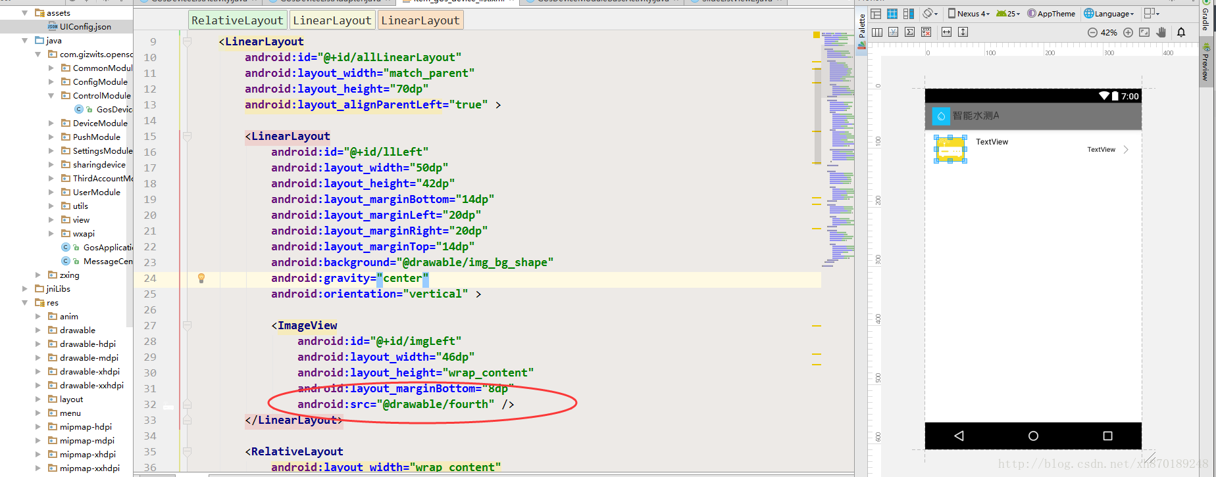1216x477 pixels.
Task: Activate the pan hand tool
Action: point(1161,33)
